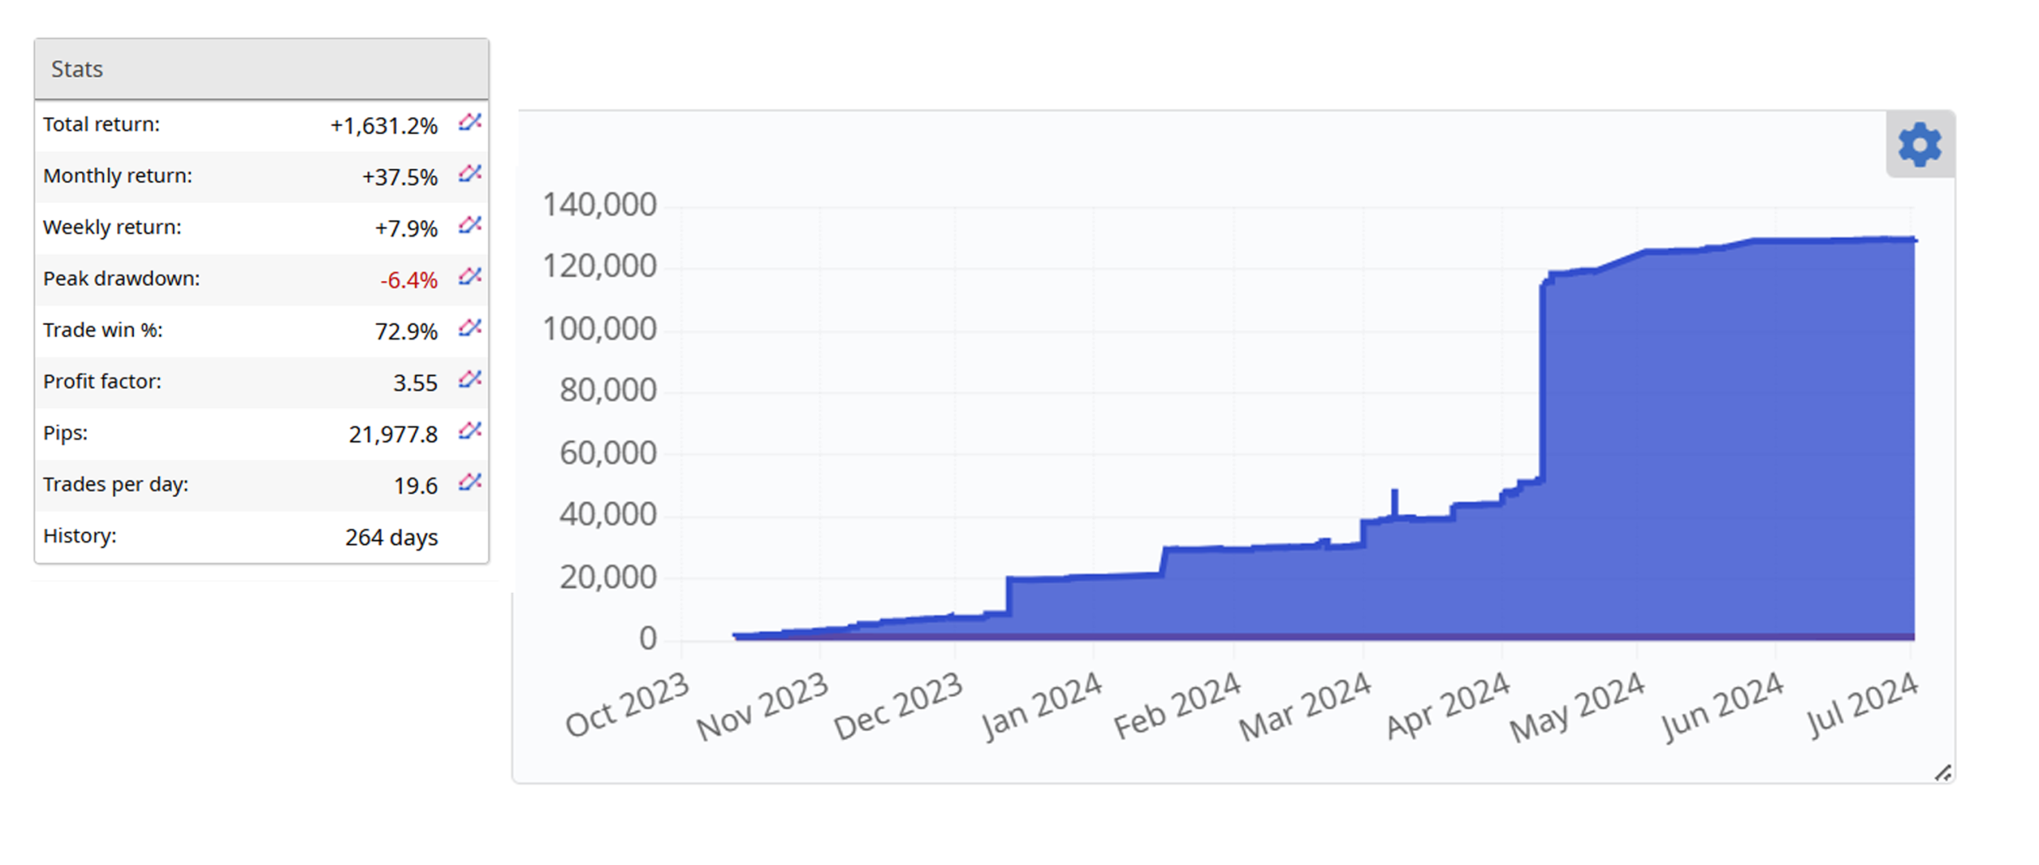Screen dimensions: 2039x865
Task: Click the Trade win % label
Action: 103,330
